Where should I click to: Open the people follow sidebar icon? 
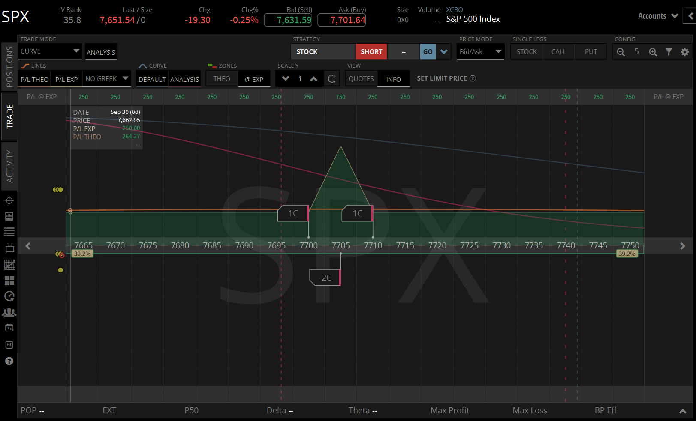9,312
